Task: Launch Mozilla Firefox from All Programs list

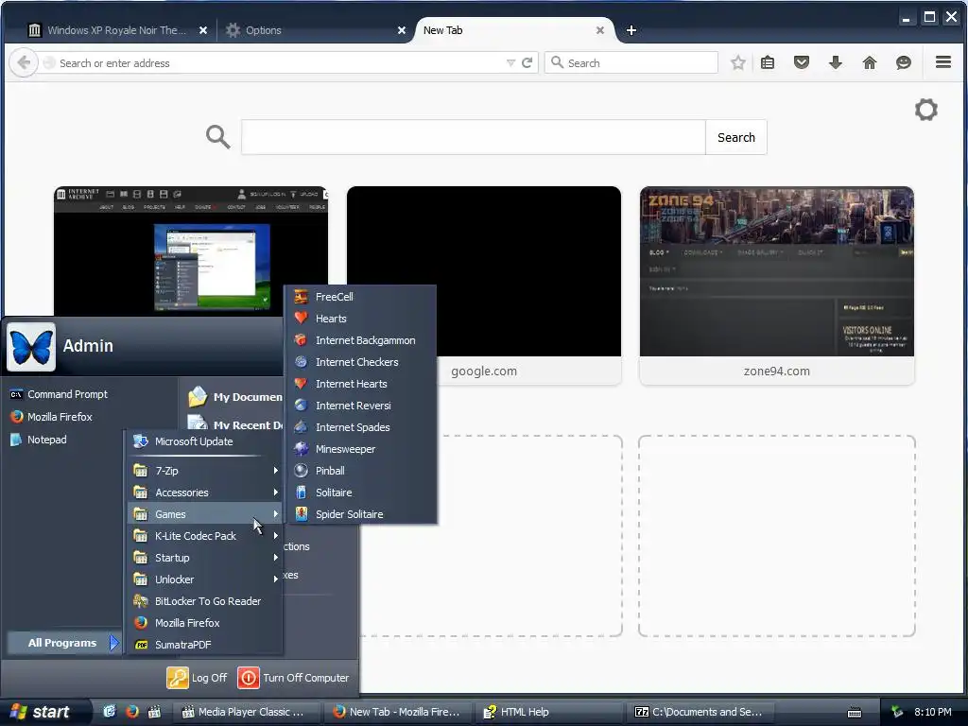Action: (x=204, y=623)
